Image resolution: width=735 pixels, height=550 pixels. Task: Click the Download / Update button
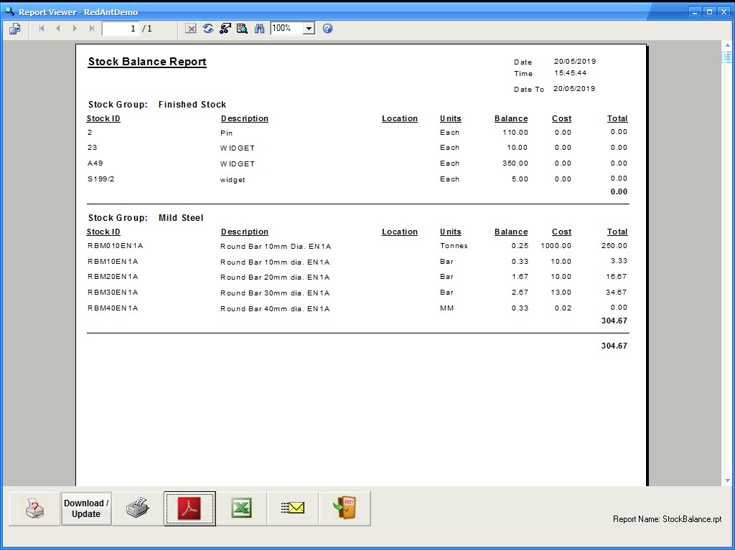[86, 508]
